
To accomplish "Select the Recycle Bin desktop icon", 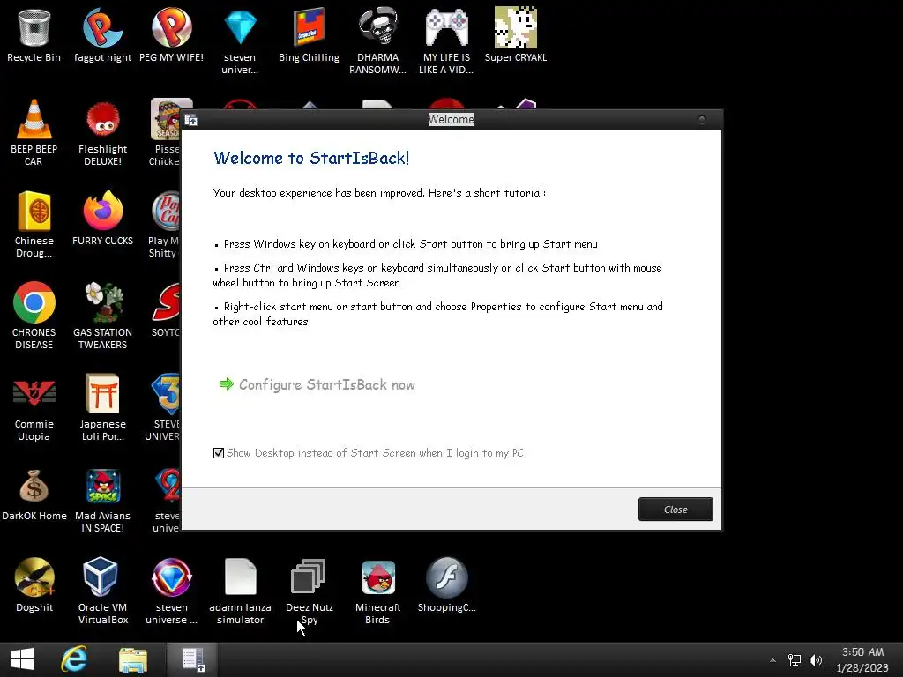I will [34, 34].
